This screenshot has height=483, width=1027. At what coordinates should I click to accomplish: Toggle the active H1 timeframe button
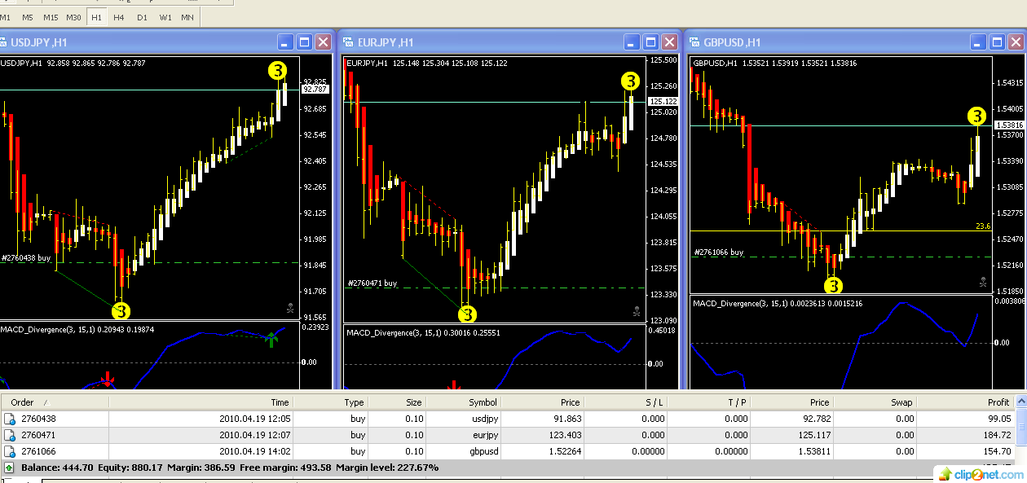pyautogui.click(x=97, y=17)
